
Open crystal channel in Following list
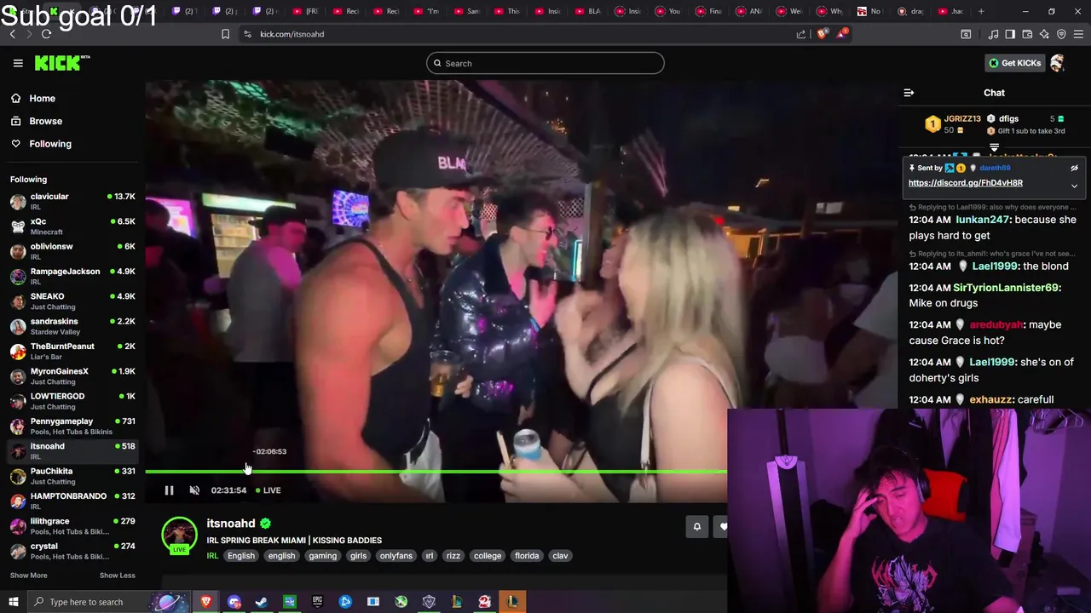72,551
